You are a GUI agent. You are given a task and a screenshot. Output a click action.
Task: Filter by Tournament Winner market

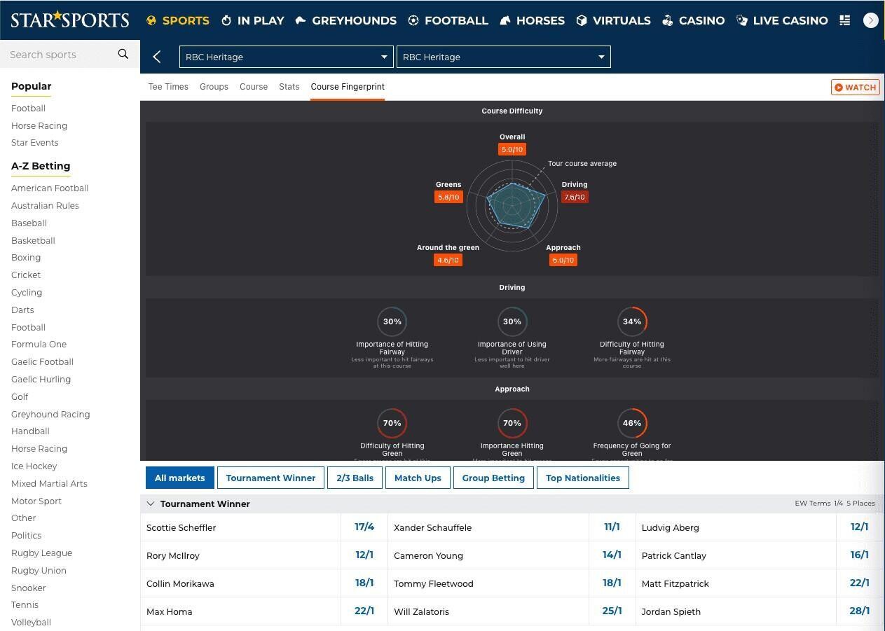(270, 478)
